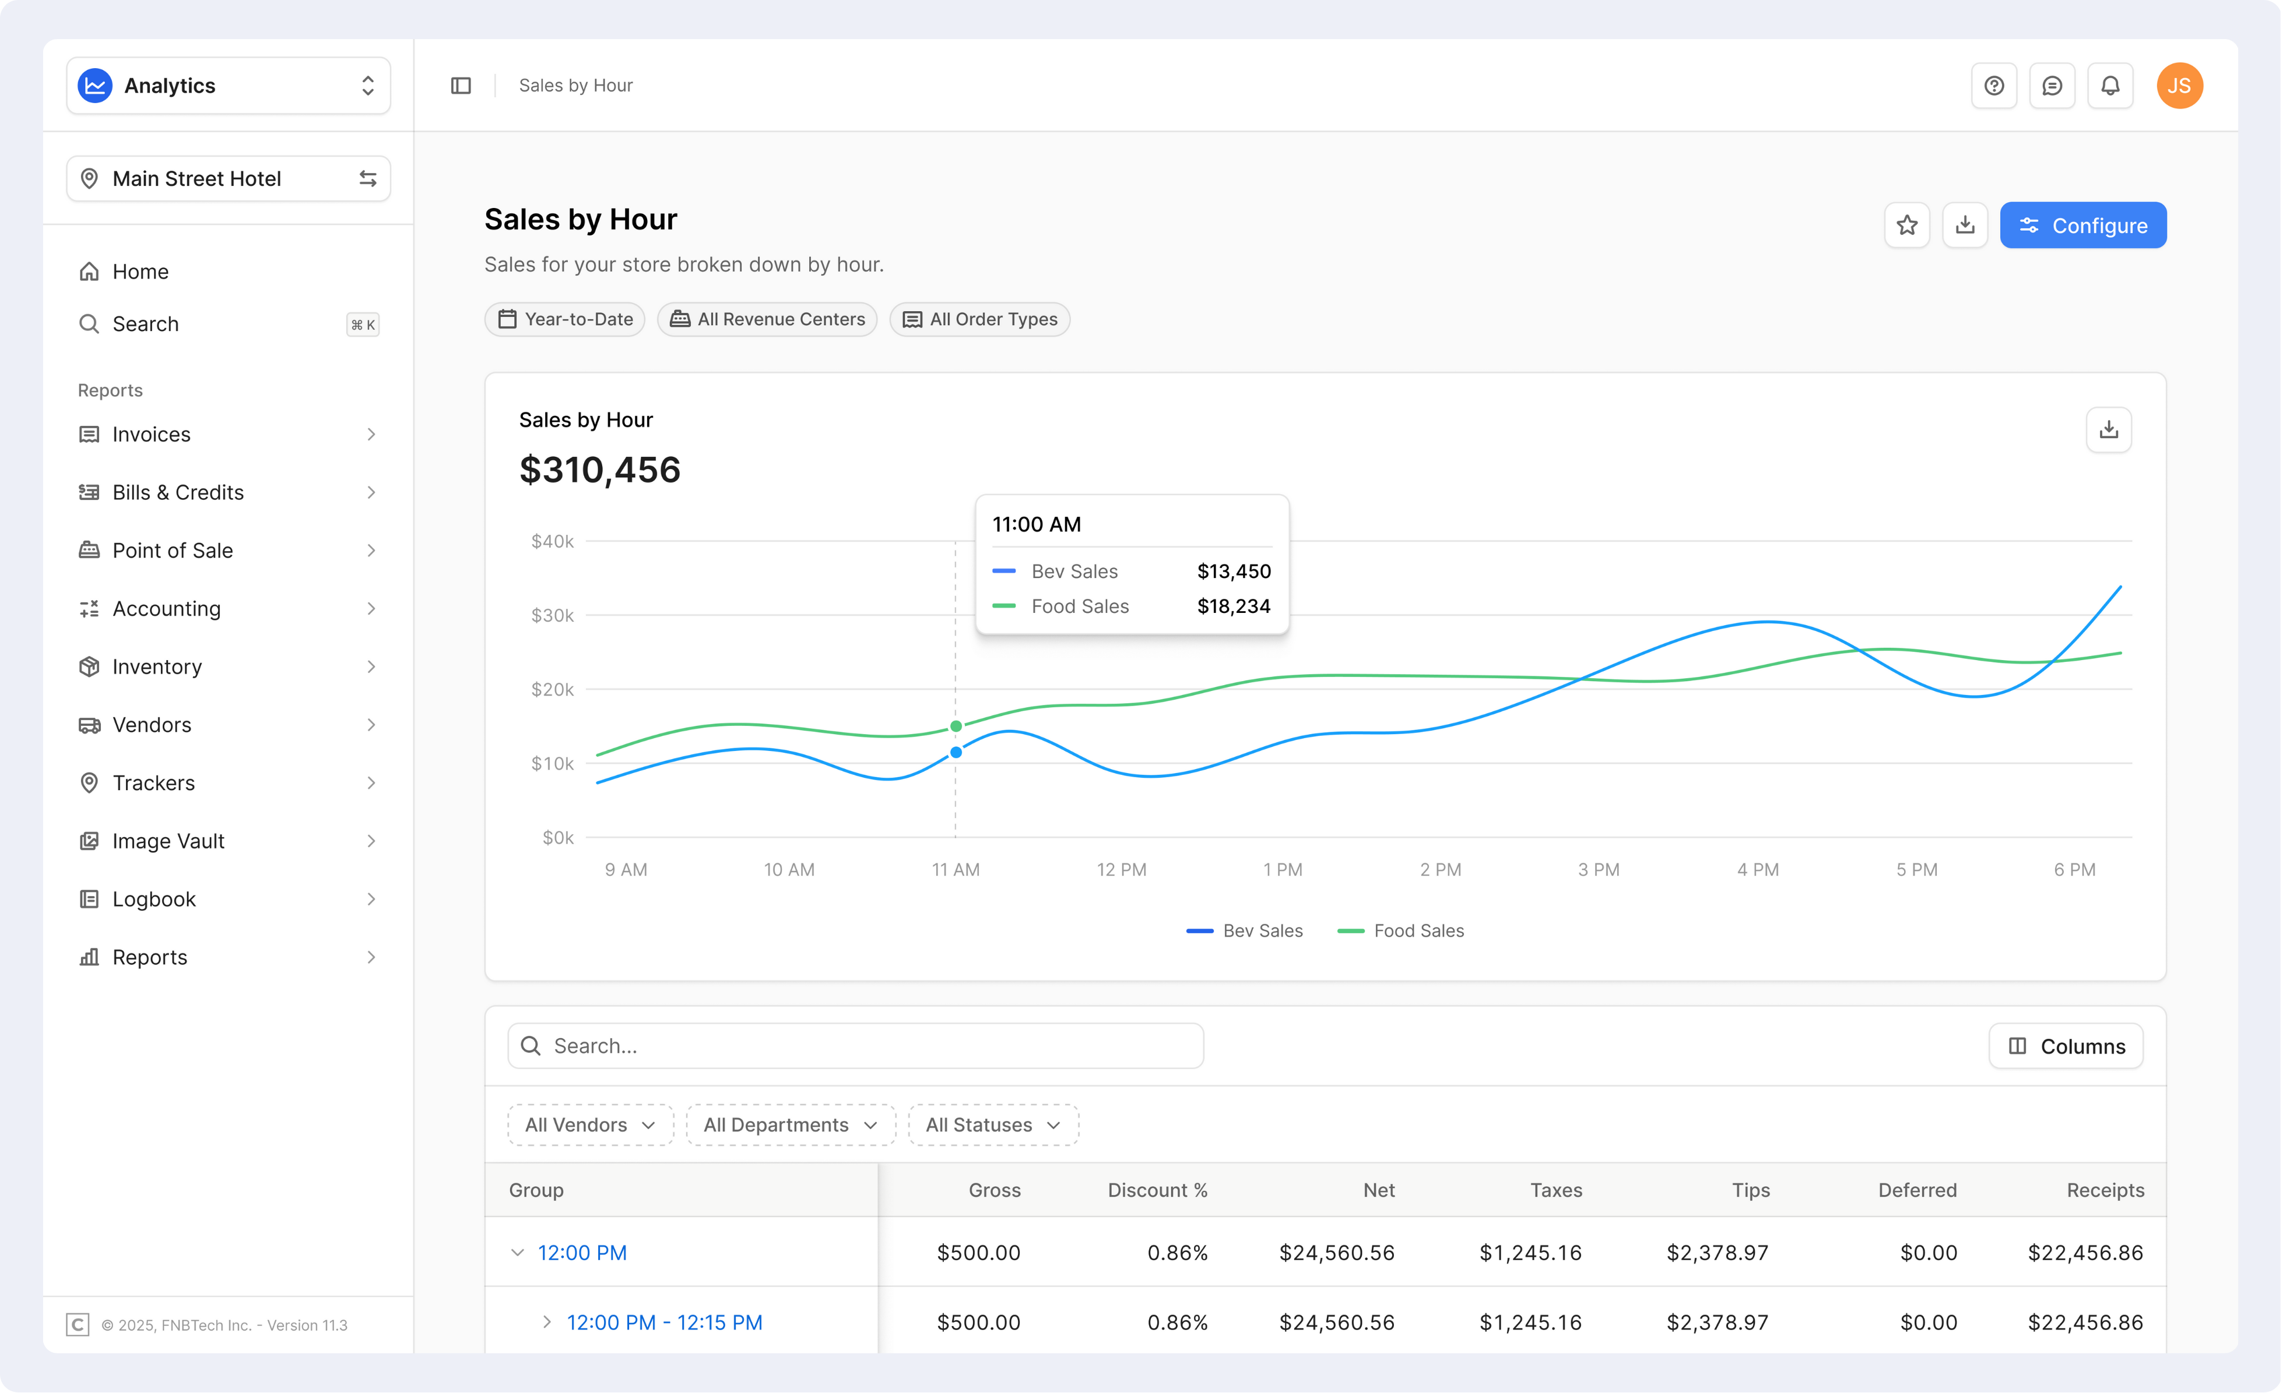Screen dimensions: 2283x1393
Task: Sort by the Discount % column header
Action: [1157, 1190]
